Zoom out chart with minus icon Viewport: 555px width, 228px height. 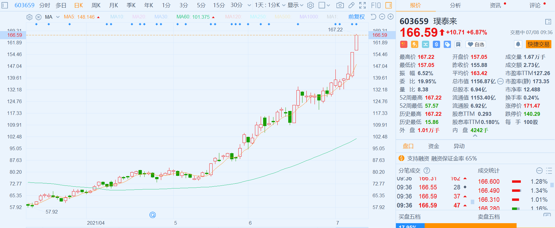pyautogui.click(x=382, y=17)
